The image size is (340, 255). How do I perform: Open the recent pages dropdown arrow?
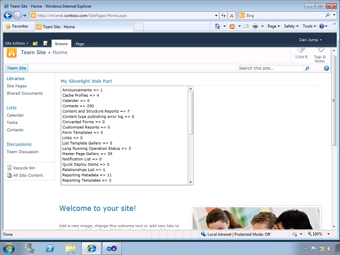click(x=25, y=16)
